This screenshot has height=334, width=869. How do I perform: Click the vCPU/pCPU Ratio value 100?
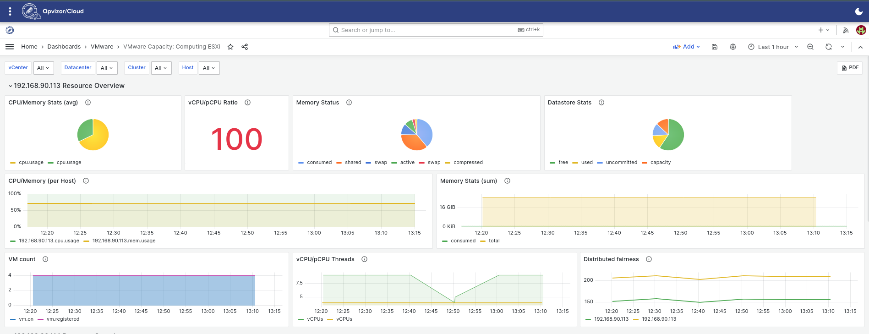pyautogui.click(x=237, y=139)
